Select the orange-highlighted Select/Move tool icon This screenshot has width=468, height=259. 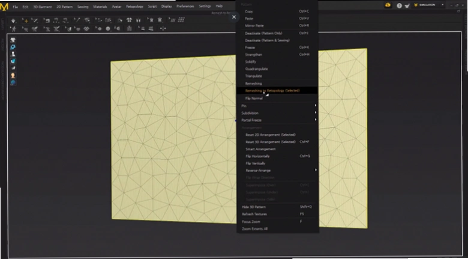pyautogui.click(x=26, y=20)
